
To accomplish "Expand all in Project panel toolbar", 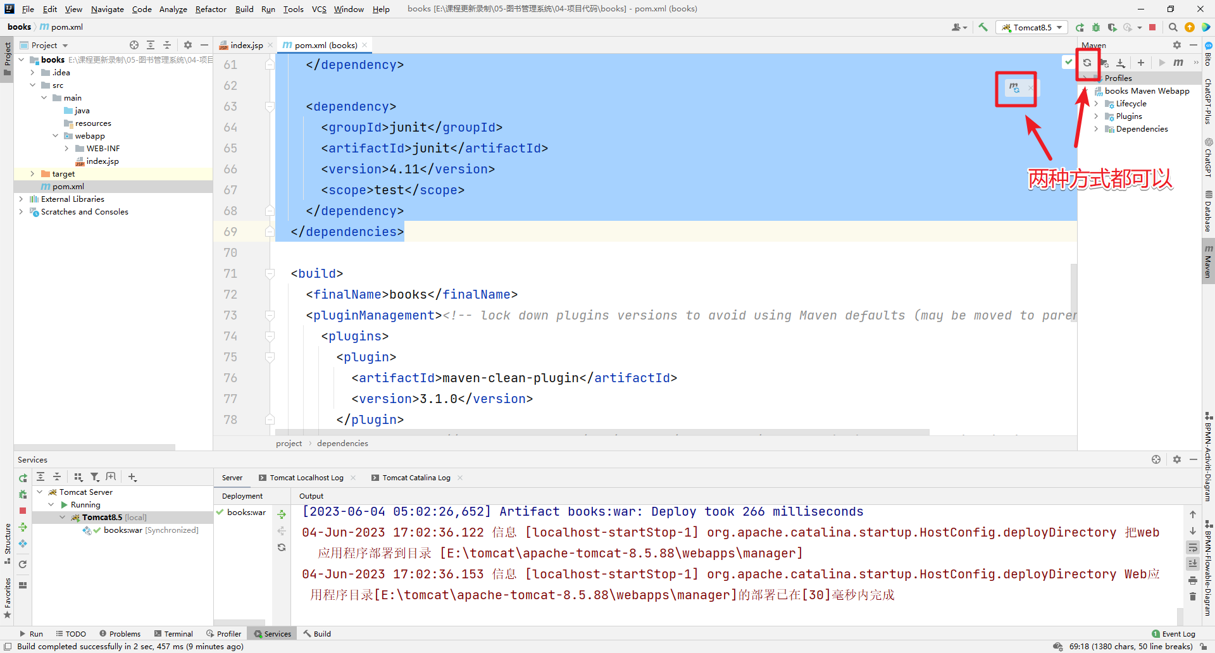I will pos(151,45).
